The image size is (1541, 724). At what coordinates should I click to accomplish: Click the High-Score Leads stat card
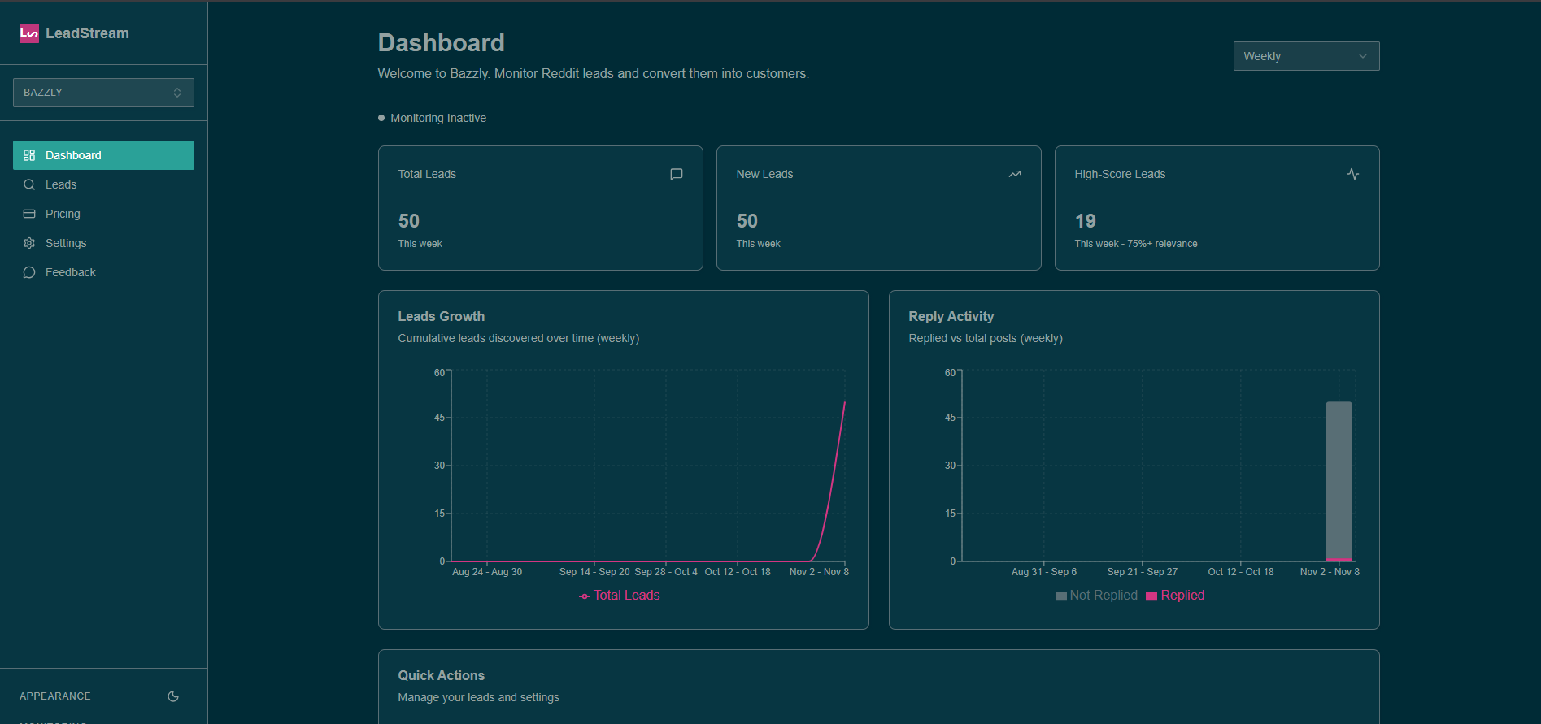[x=1217, y=208]
